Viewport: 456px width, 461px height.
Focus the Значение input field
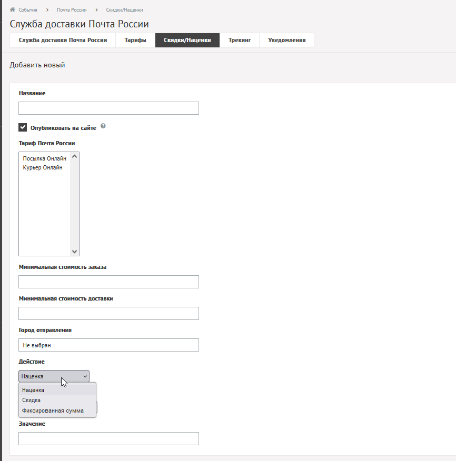[108, 439]
